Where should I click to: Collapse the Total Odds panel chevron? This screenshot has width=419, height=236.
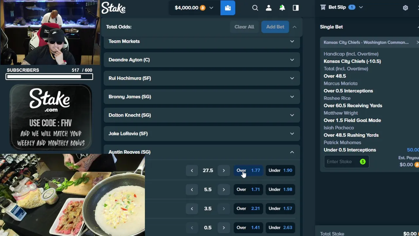point(294,27)
